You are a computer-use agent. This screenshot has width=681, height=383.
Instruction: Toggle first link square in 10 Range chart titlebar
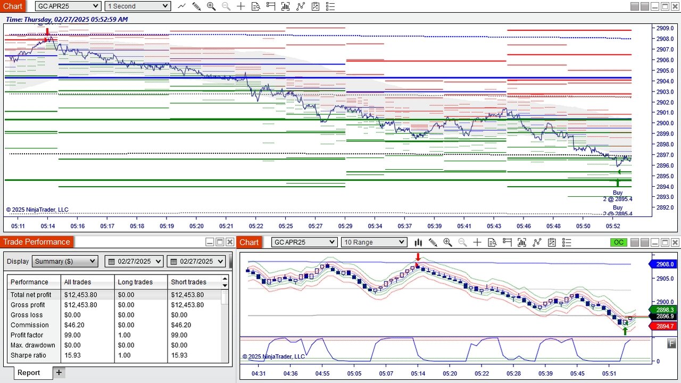634,243
